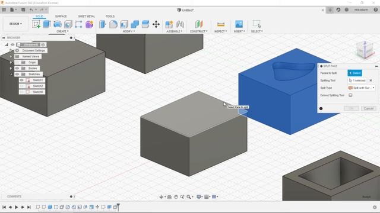Click the Undo arrow
The image size is (380, 213).
(x=31, y=9)
